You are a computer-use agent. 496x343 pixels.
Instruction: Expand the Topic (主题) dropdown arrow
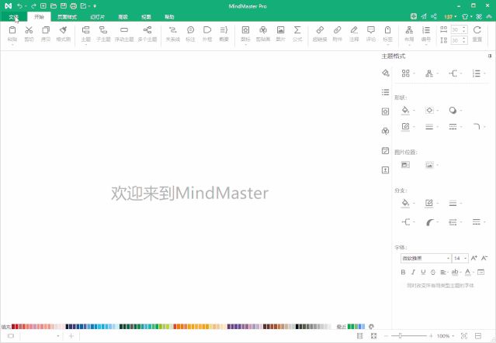tap(85, 45)
